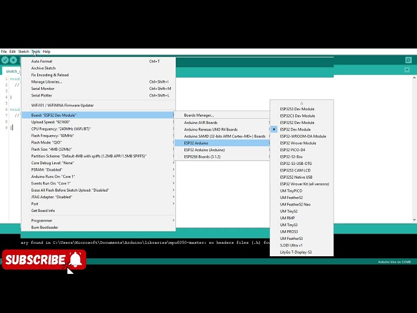Open Serial Plotter

[98, 95]
